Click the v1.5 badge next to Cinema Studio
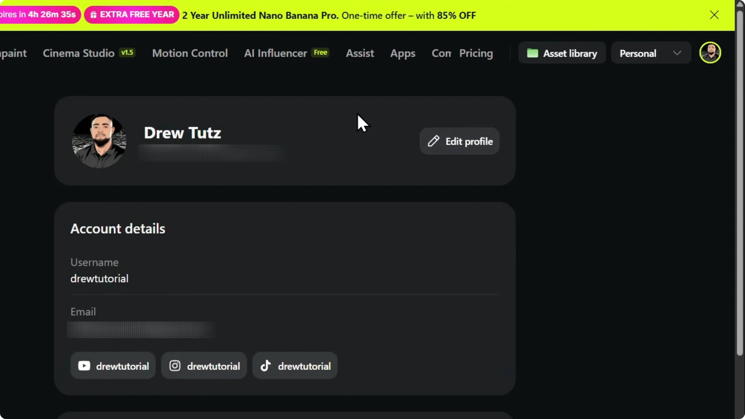The height and width of the screenshot is (419, 745). tap(127, 52)
